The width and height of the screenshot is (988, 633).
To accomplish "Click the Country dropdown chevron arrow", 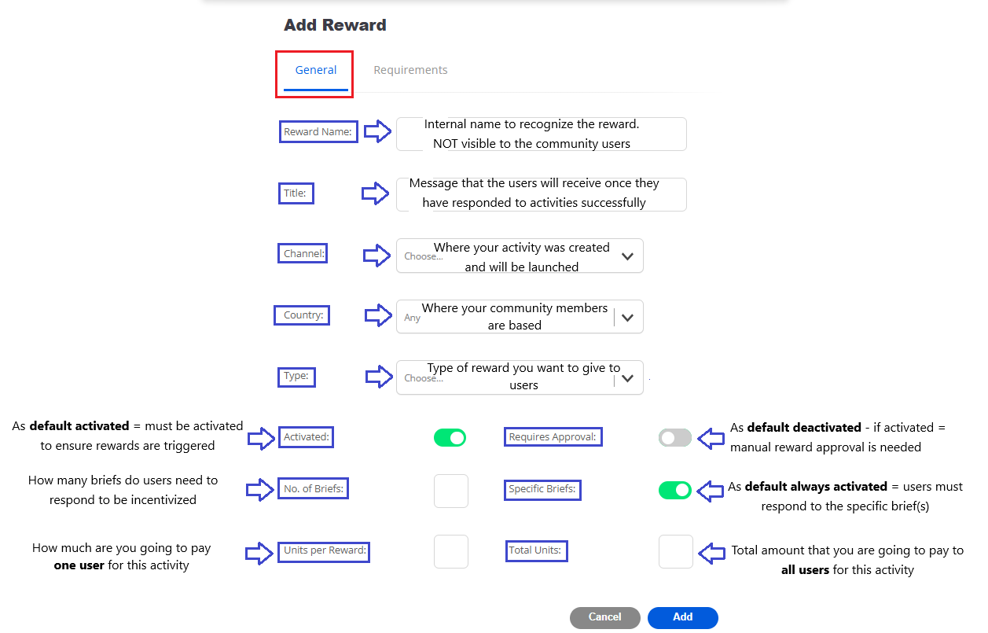I will (627, 318).
